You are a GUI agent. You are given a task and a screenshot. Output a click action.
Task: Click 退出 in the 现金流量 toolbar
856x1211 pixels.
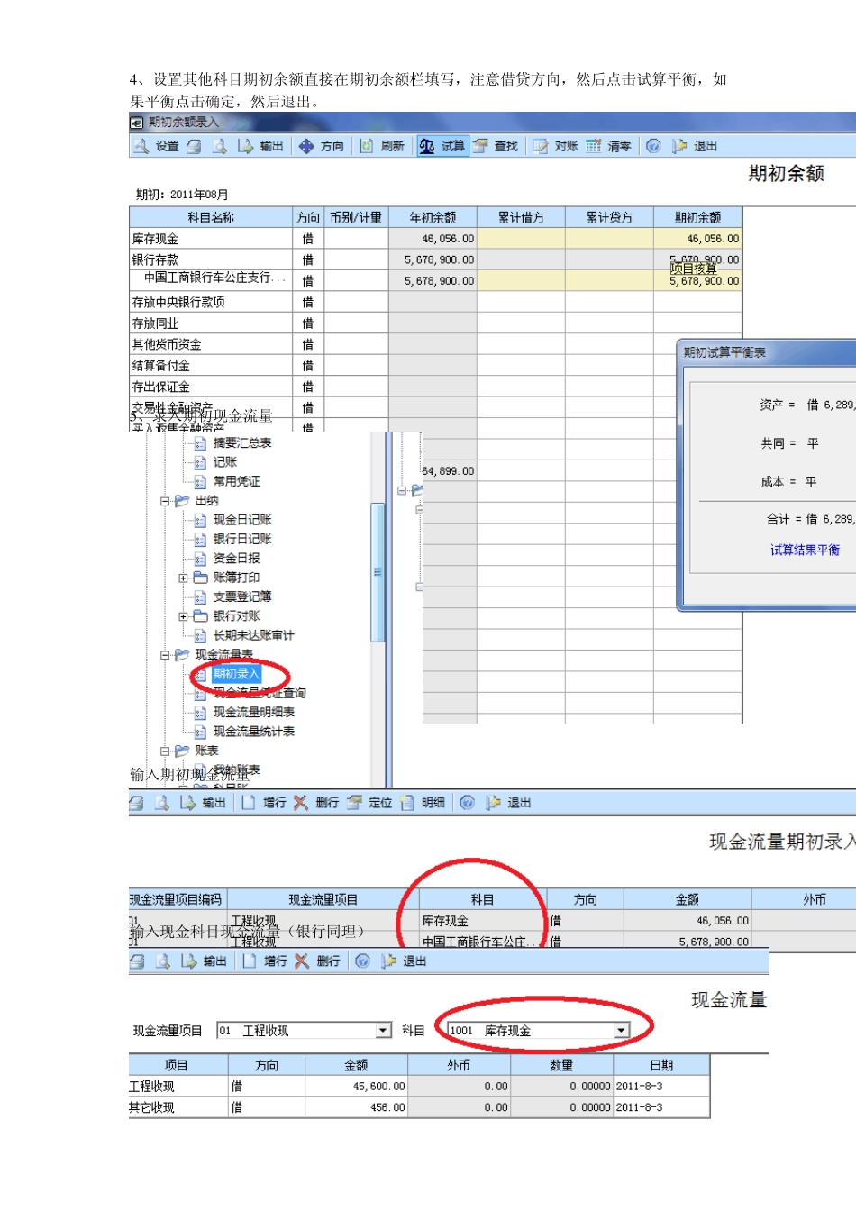tap(404, 961)
